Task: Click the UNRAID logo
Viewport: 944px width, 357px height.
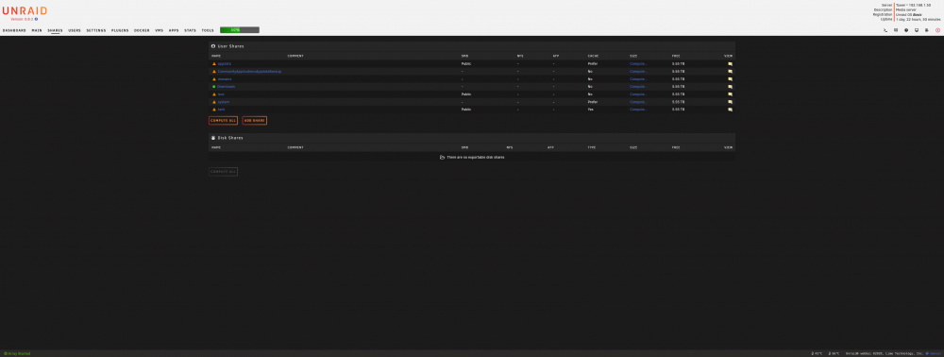Action: 25,10
